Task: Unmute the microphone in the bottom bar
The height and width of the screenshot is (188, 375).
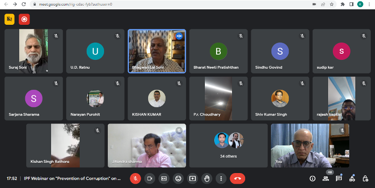Action: 135,178
